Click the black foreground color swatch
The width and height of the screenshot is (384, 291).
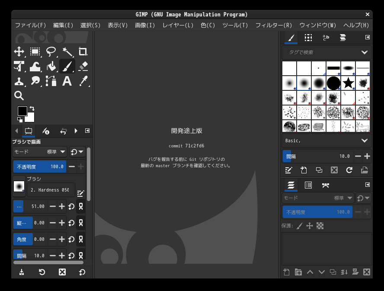click(x=22, y=111)
